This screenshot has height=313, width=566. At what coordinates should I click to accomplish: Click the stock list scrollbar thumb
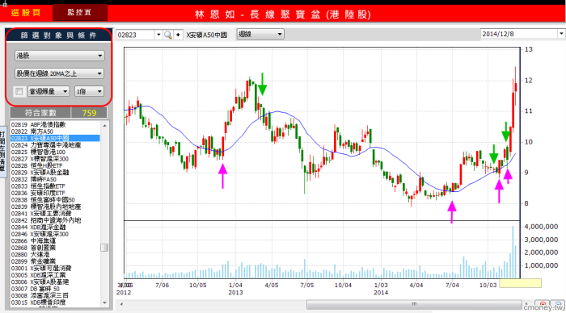pyautogui.click(x=104, y=248)
